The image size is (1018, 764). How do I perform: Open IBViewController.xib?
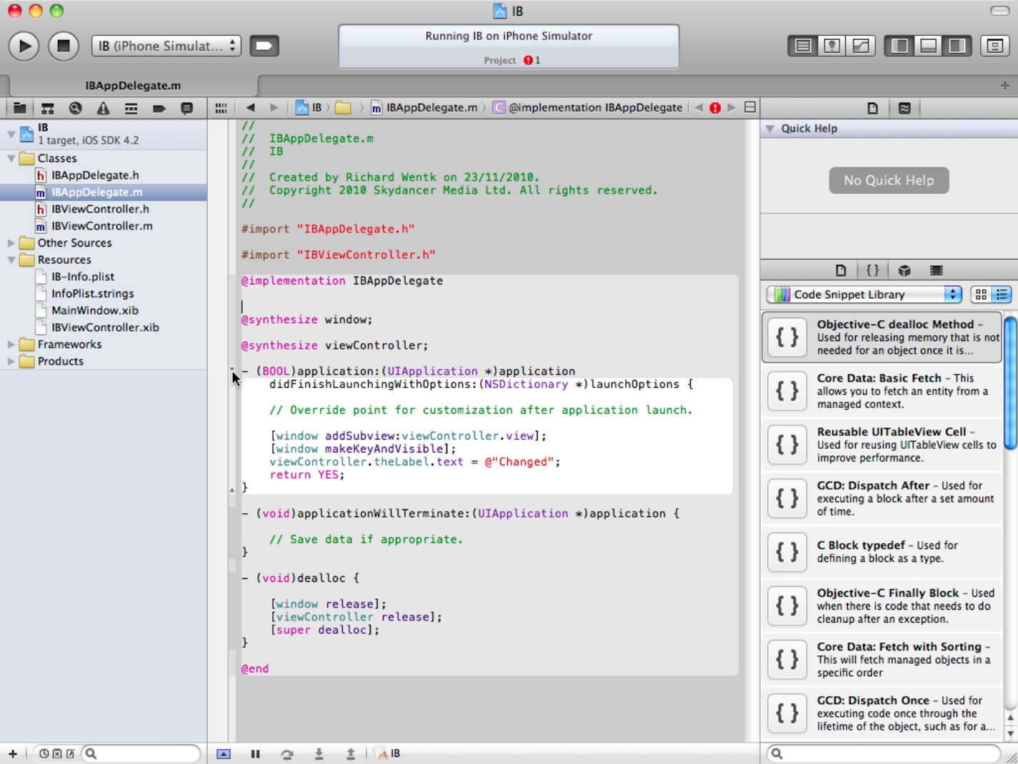tap(105, 327)
